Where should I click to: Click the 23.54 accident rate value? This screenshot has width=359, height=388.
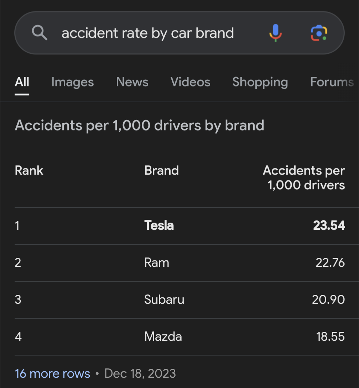pyautogui.click(x=329, y=225)
